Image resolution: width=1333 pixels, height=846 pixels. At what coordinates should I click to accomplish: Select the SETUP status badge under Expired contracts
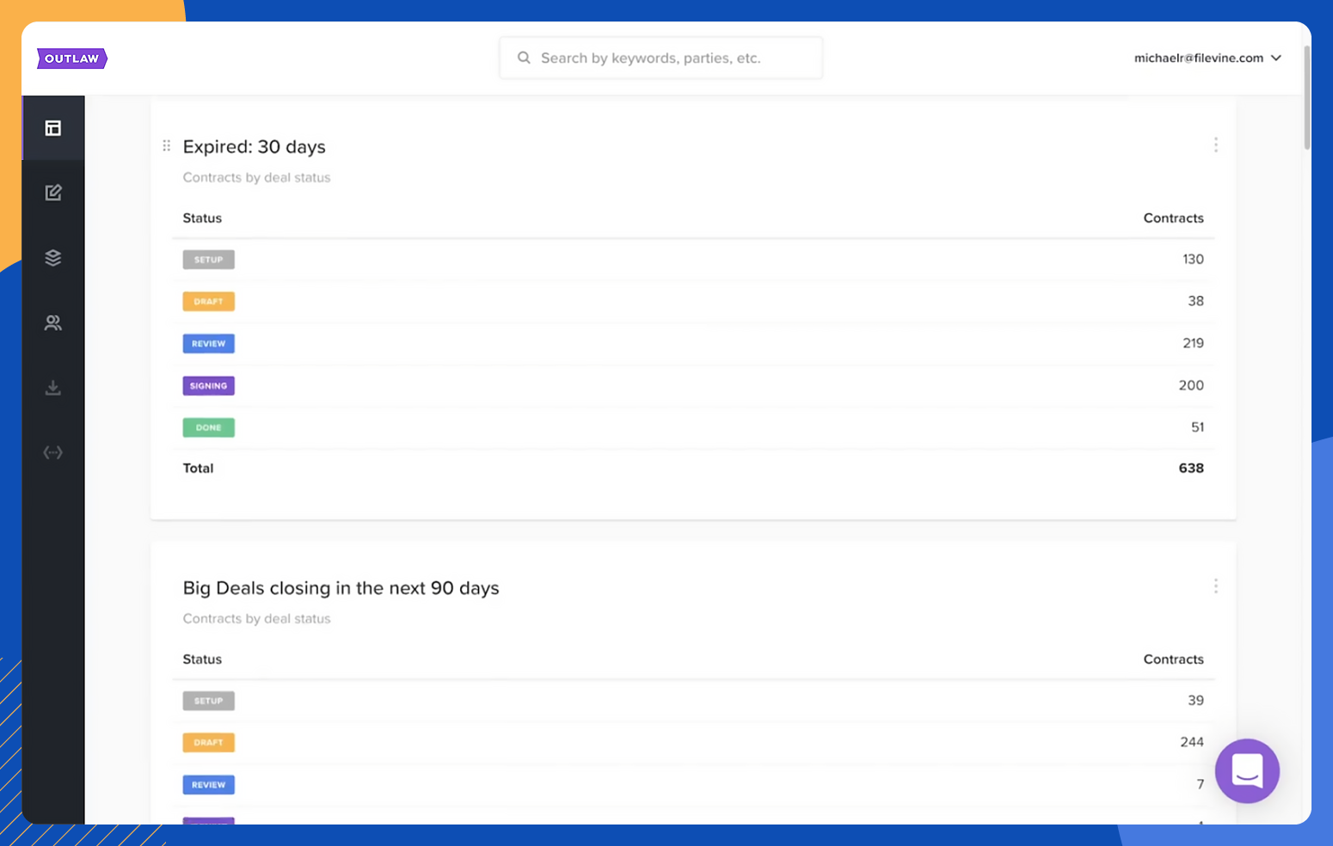[208, 259]
